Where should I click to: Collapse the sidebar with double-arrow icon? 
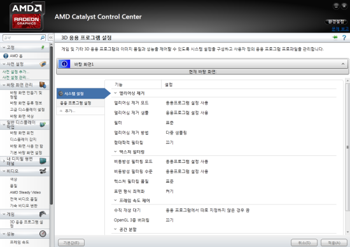coord(51,38)
